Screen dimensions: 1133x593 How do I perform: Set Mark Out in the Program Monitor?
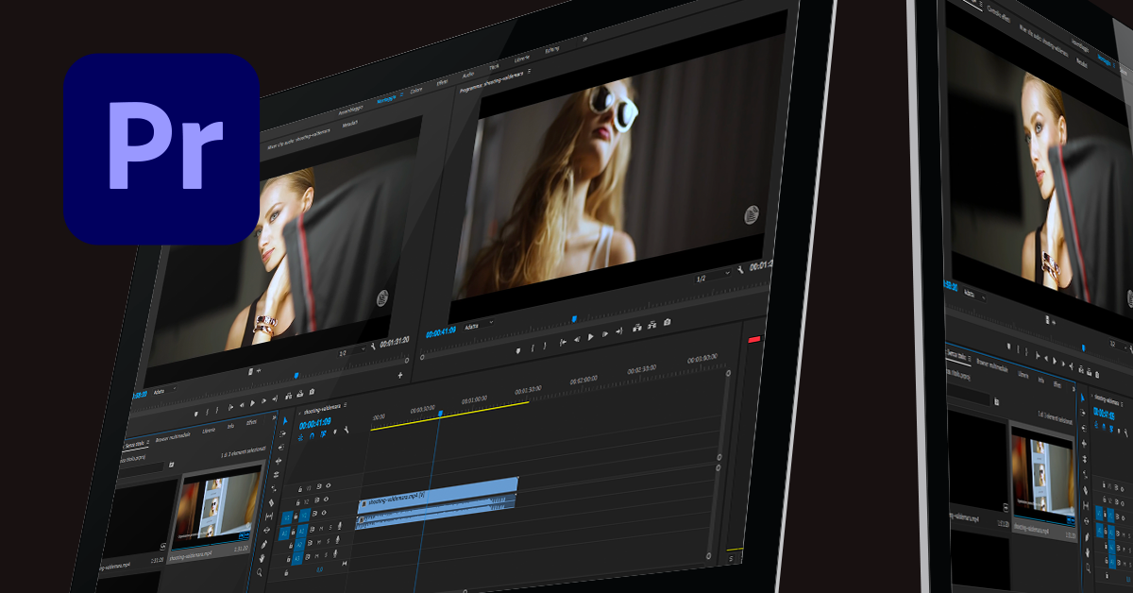[547, 346]
